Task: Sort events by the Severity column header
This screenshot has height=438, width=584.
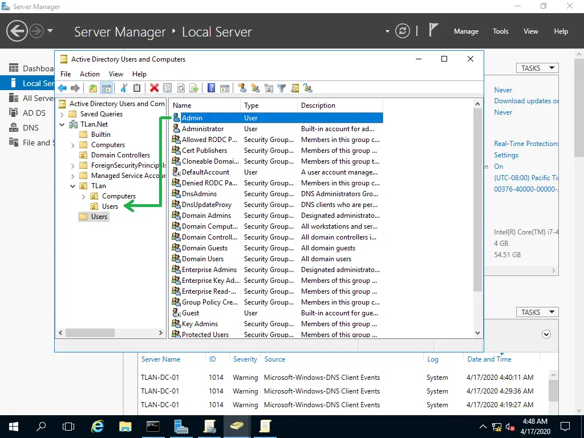Action: [x=245, y=359]
